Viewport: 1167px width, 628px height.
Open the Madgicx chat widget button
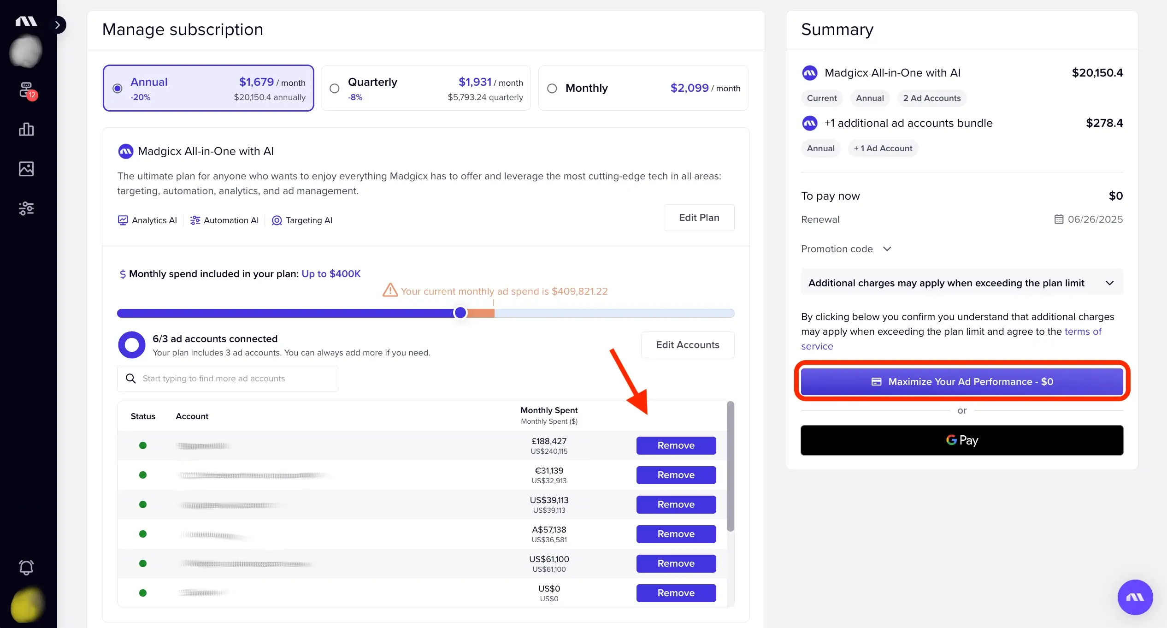coord(1135,597)
